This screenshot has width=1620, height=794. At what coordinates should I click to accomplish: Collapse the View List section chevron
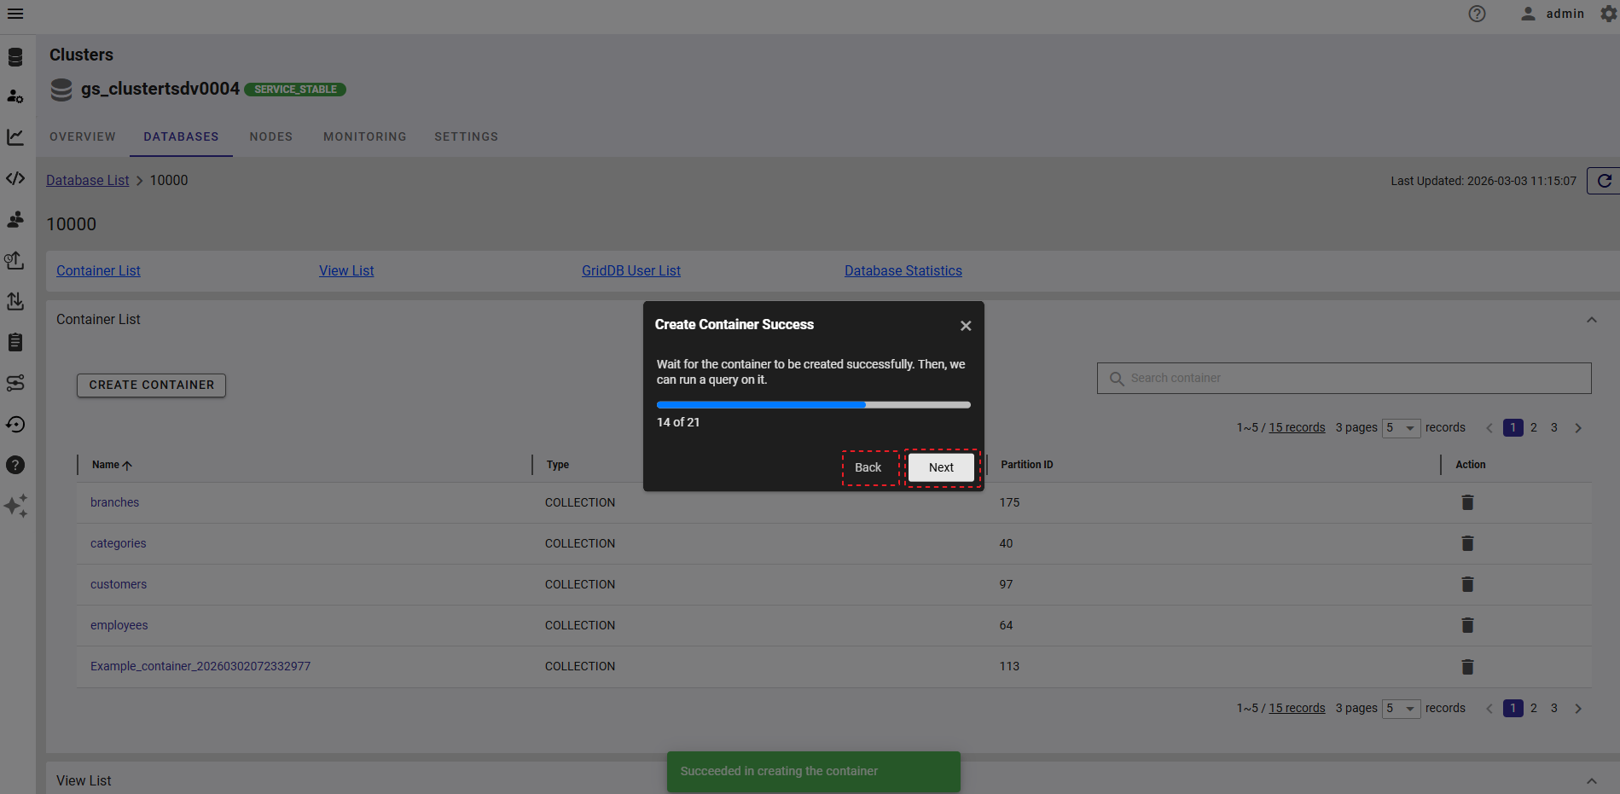pos(1591,780)
